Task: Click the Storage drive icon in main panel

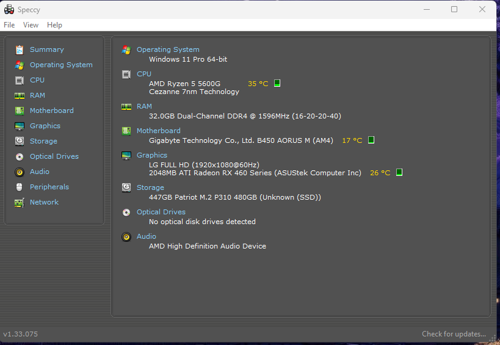Action: (x=126, y=188)
